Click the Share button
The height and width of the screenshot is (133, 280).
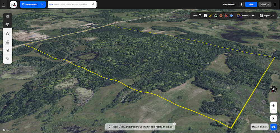pos(265,4)
